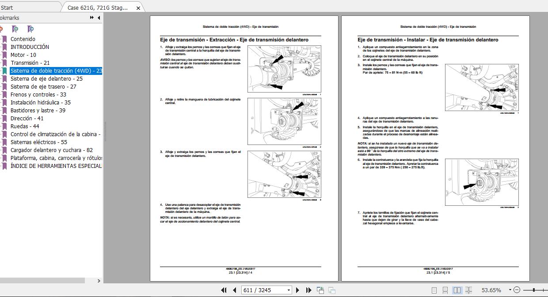
Task: Switch to single page view mode
Action: tap(435, 290)
